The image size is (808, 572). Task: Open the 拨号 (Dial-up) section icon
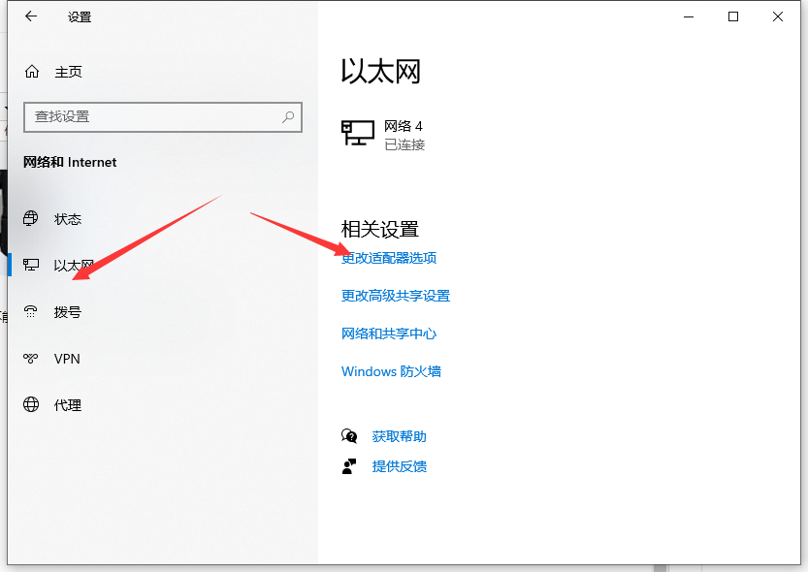point(33,312)
